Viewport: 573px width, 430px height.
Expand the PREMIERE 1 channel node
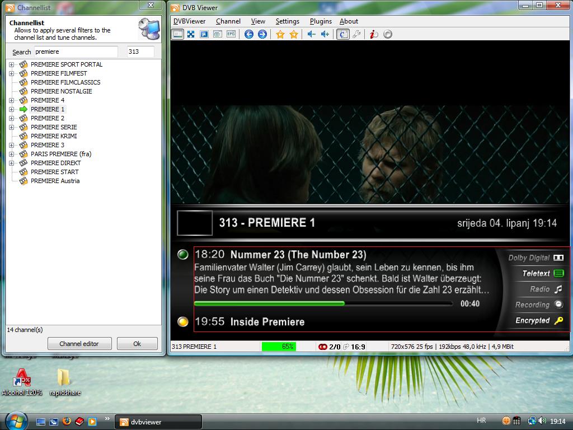(12, 109)
